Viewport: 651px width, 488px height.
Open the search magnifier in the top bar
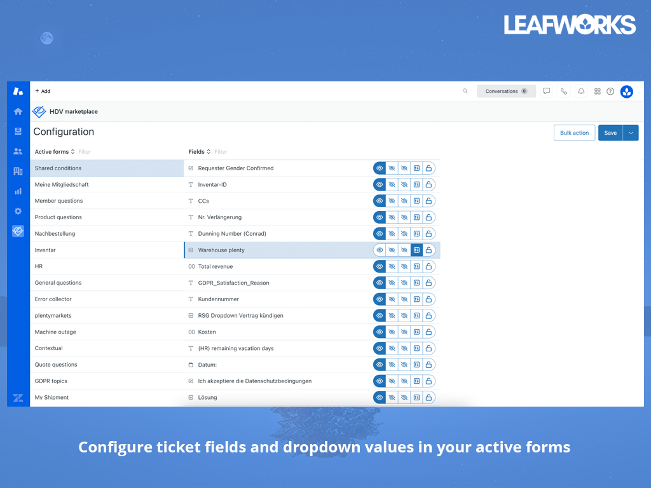(465, 91)
